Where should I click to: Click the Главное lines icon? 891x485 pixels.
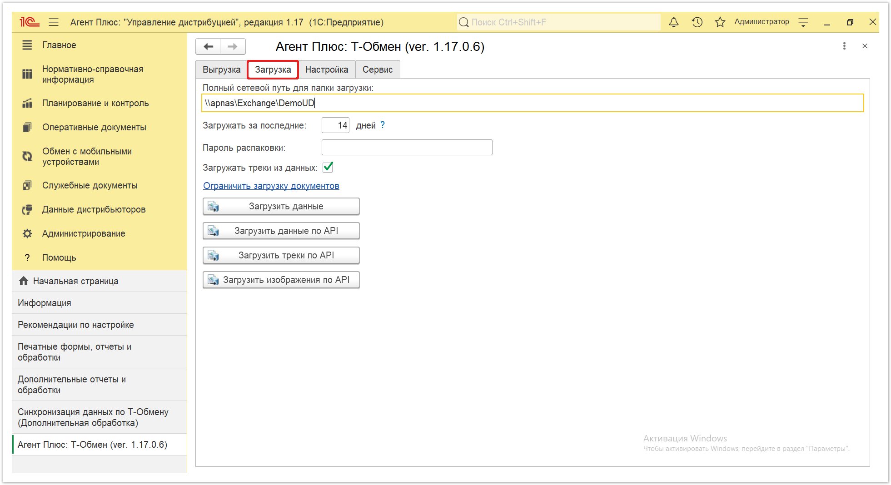27,45
